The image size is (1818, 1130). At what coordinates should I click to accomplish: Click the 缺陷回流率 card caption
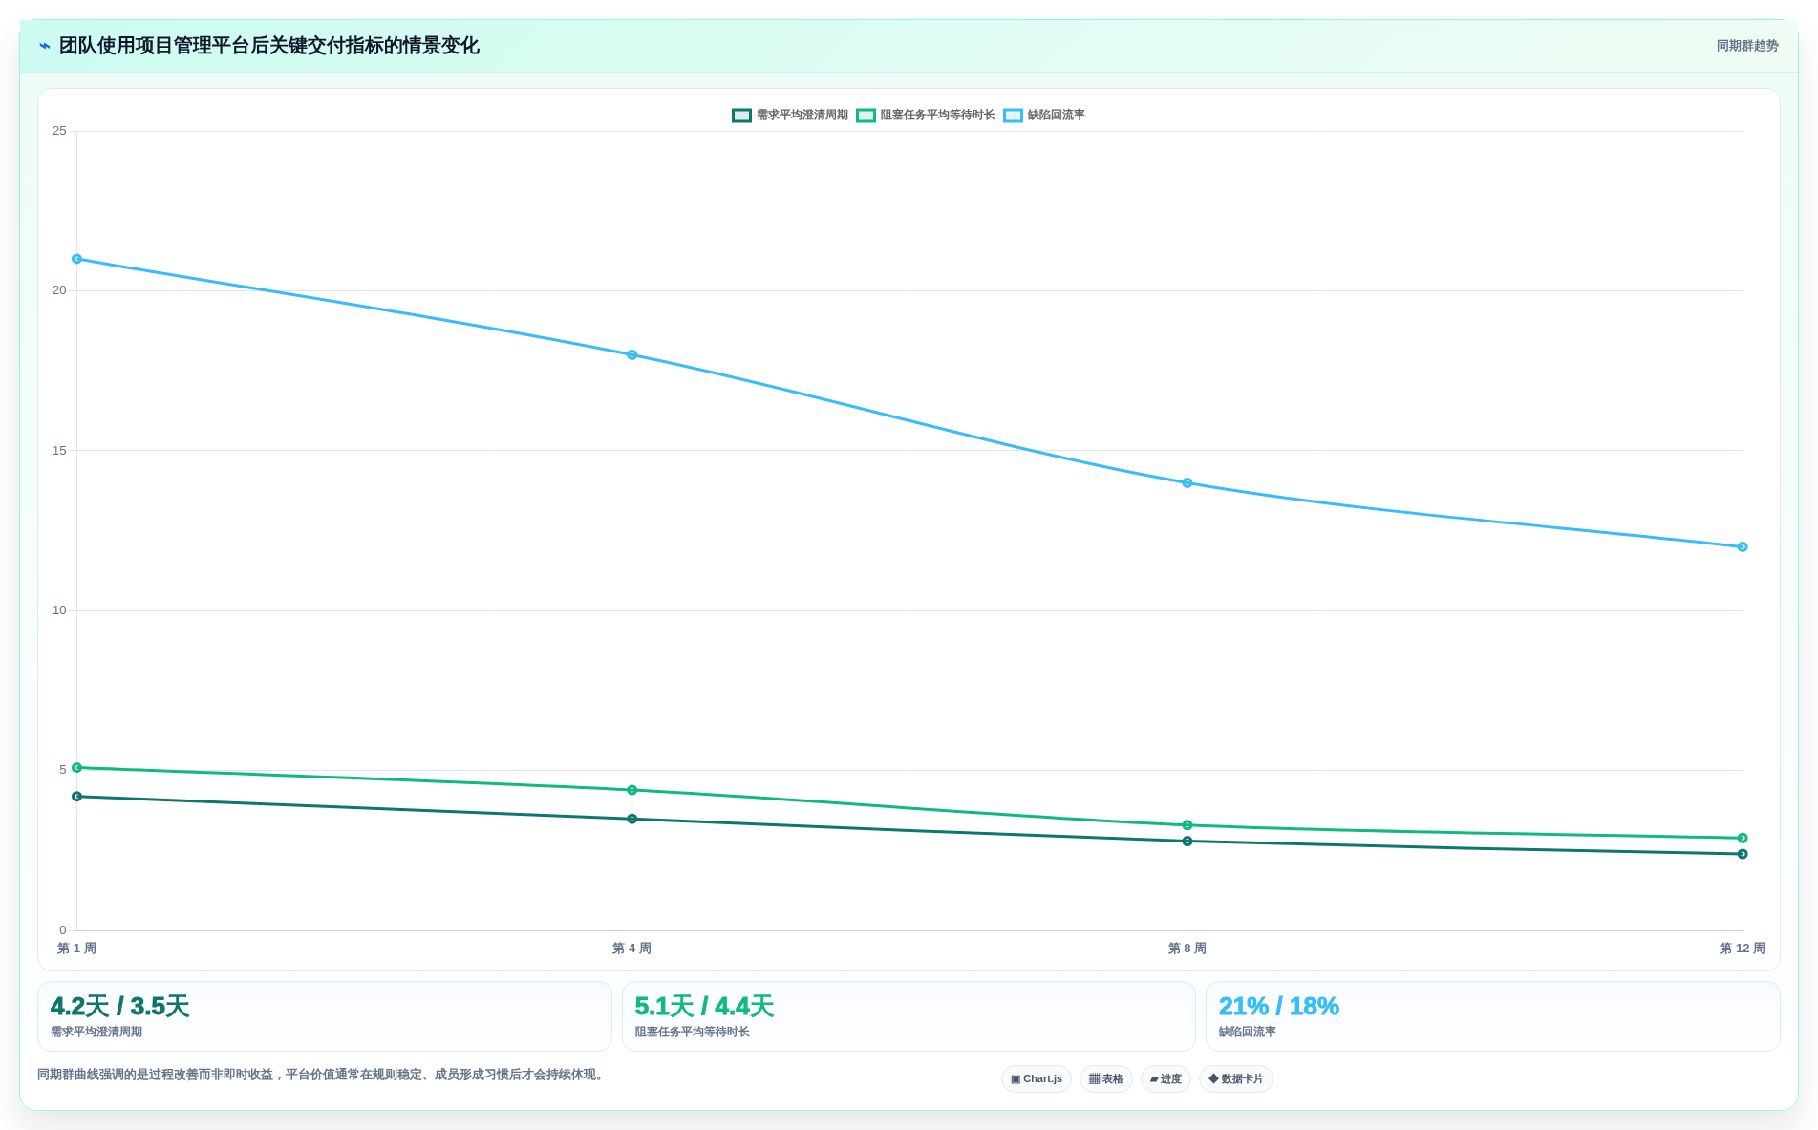(1248, 1033)
